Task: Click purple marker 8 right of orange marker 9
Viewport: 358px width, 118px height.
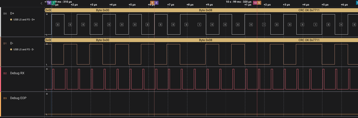Action: [x=156, y=3]
